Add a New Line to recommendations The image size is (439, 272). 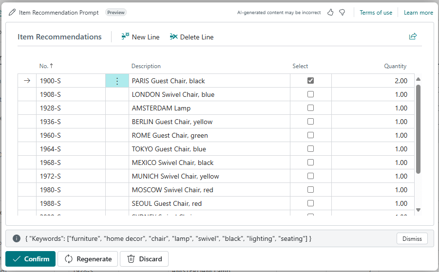[x=140, y=37]
